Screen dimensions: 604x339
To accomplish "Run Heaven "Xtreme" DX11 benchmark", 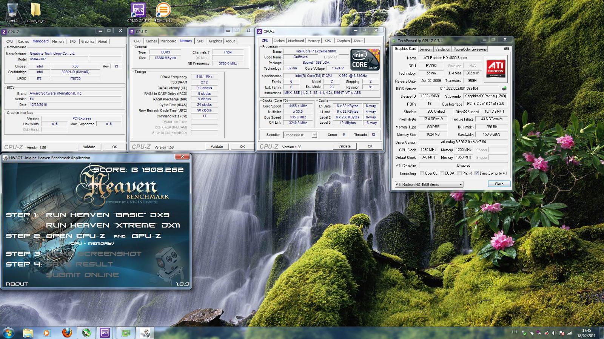I will point(113,225).
